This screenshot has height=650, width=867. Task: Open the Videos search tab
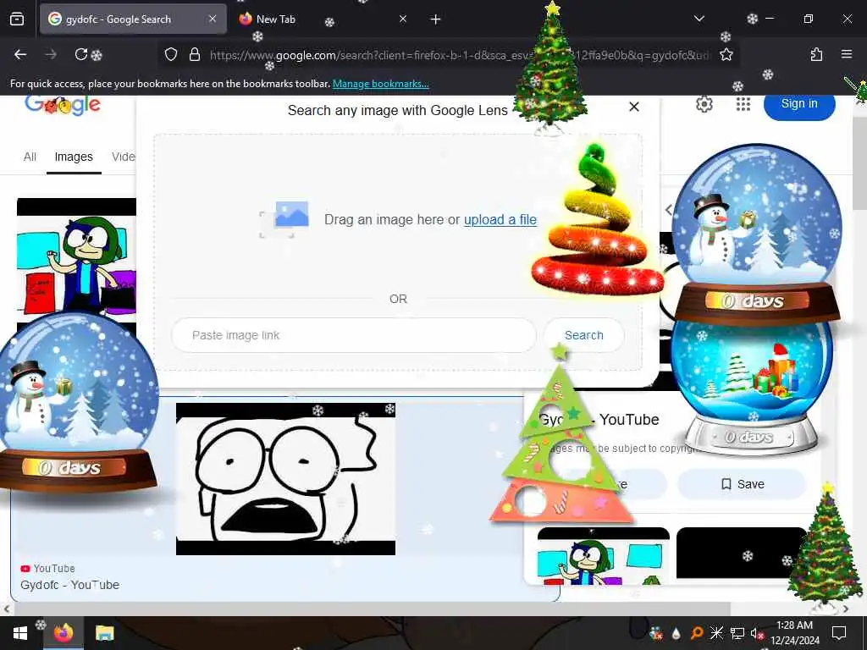click(x=124, y=157)
